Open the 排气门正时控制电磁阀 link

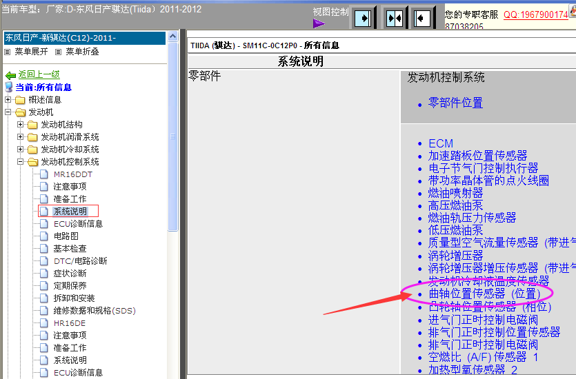pos(483,345)
